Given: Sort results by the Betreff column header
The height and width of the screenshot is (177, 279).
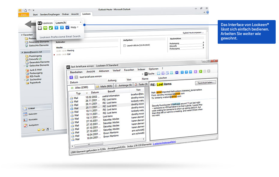Looking at the screenshot, I should point(111,91).
